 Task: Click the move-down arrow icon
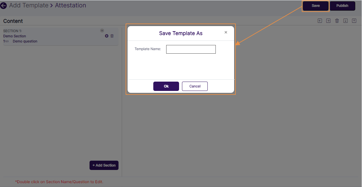[345, 21]
